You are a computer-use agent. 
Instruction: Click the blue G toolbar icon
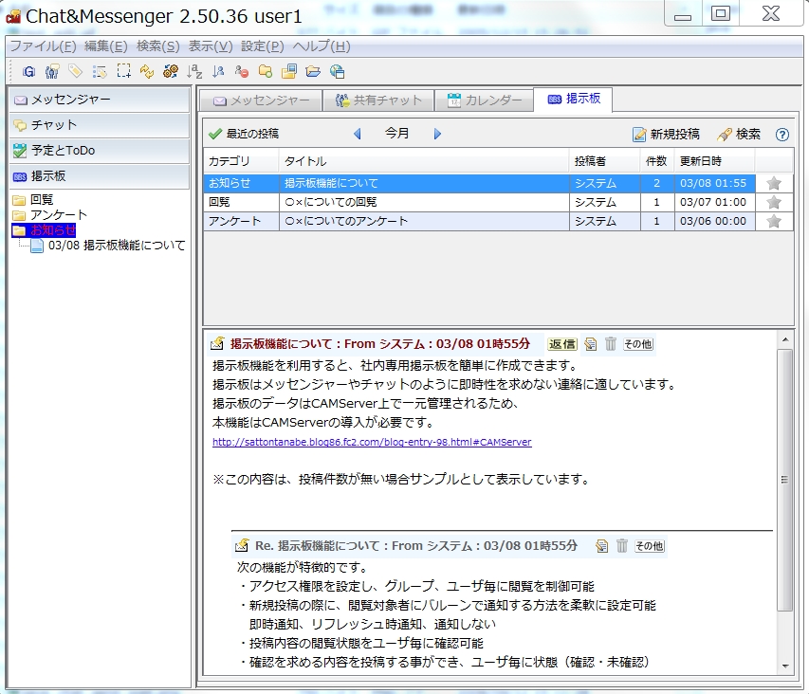pyautogui.click(x=28, y=72)
